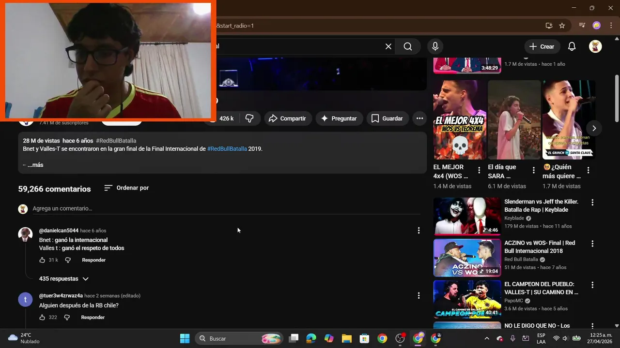Open options for EL CAMPEON DEL PUEBLO video
620x348 pixels.
592,285
